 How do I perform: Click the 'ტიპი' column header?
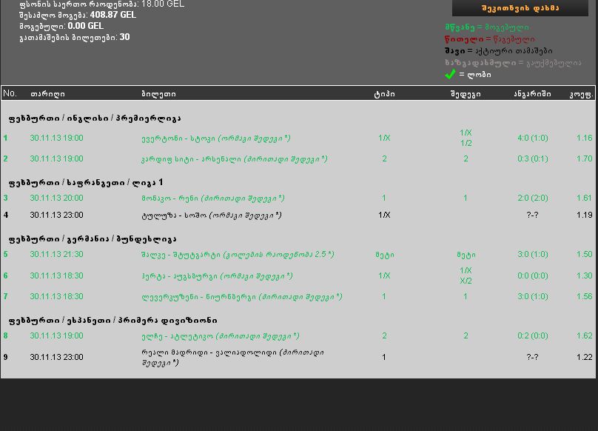[x=384, y=94]
